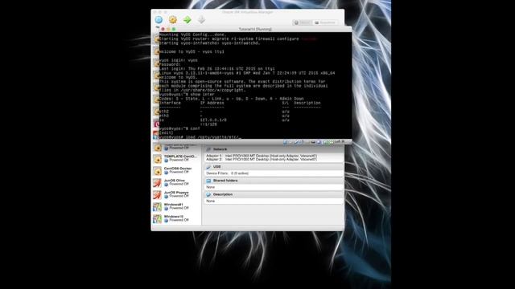Switch to the Details view button
Image resolution: width=515 pixels, height=289 pixels.
click(x=303, y=22)
